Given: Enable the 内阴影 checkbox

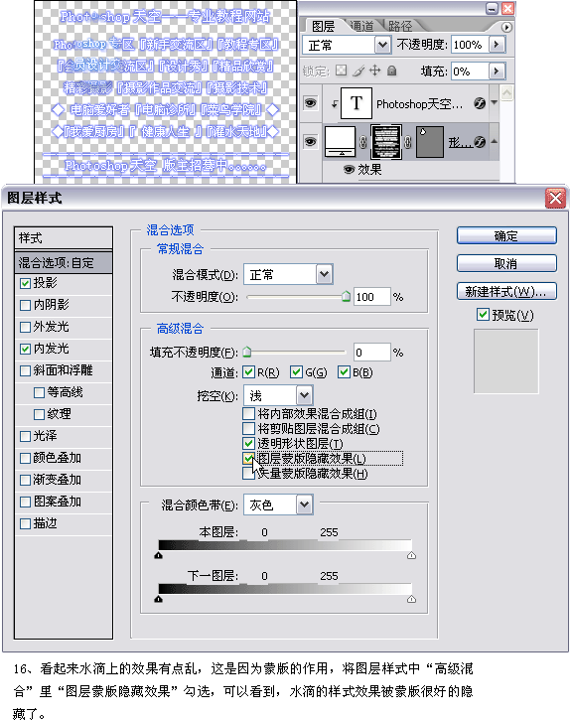Looking at the screenshot, I should [25, 305].
